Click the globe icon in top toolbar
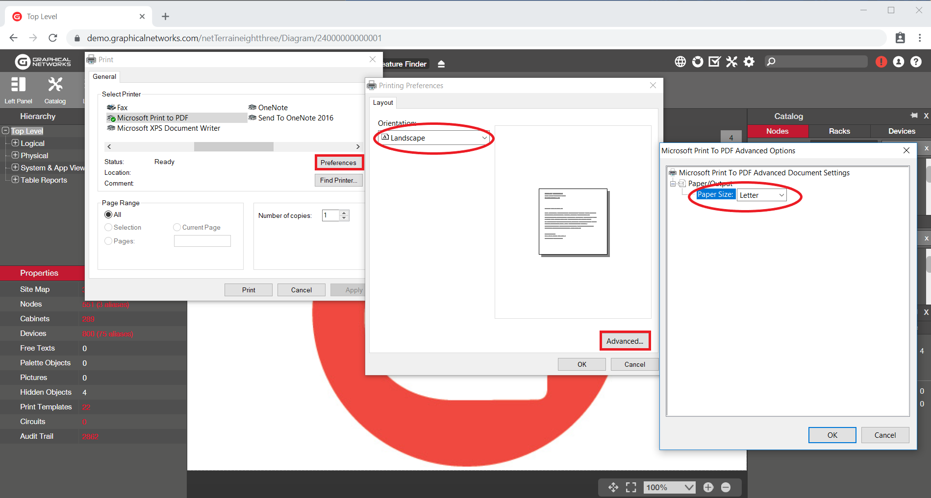 tap(680, 62)
